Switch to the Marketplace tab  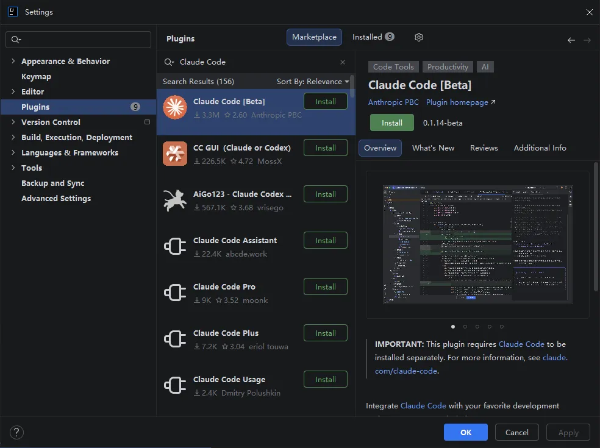coord(314,37)
